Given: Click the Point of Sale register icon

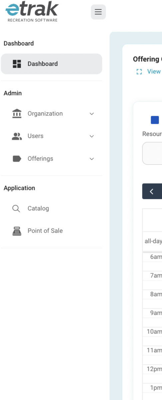Looking at the screenshot, I should coord(17,231).
